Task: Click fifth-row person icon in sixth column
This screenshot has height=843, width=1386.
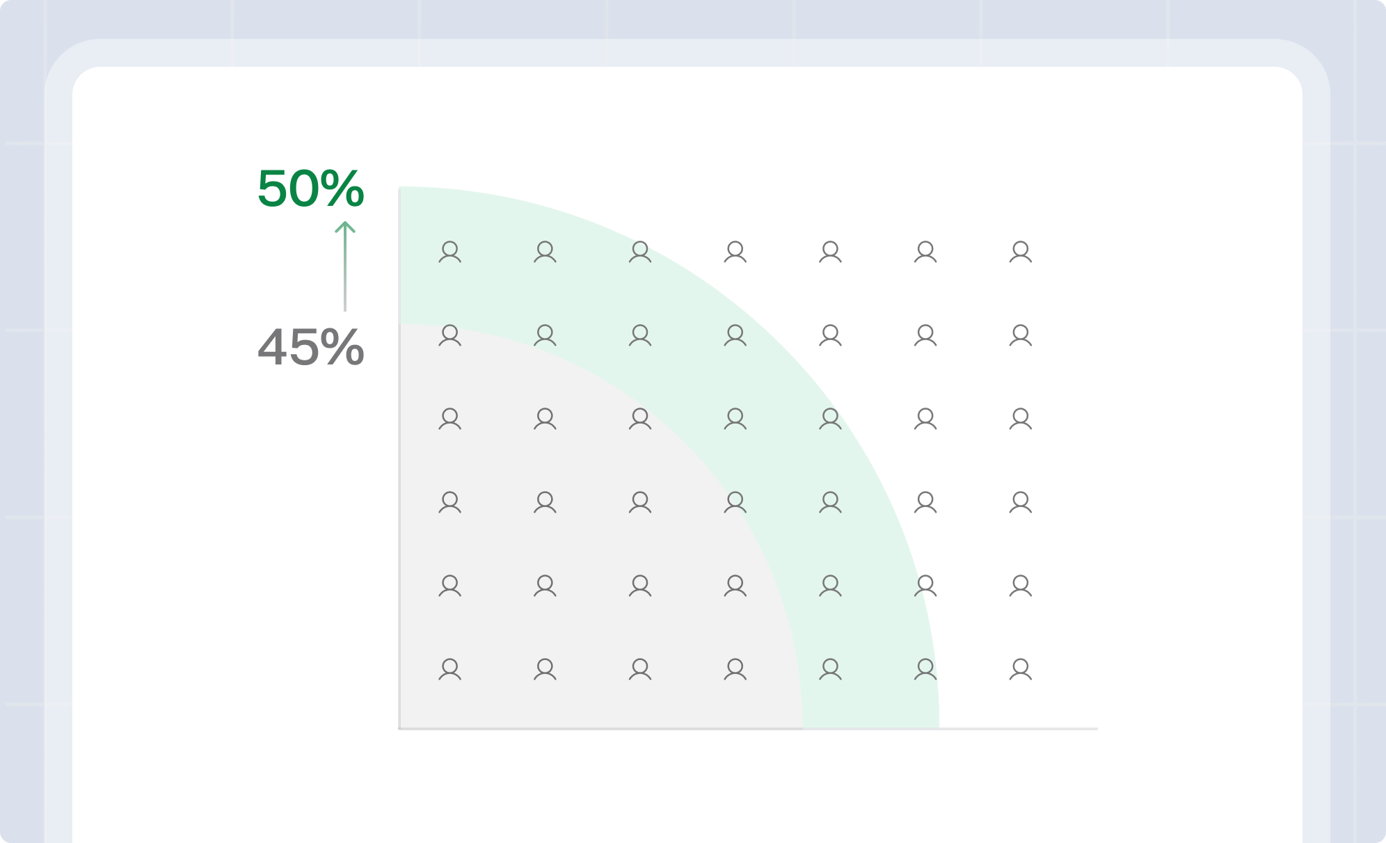Action: (925, 586)
